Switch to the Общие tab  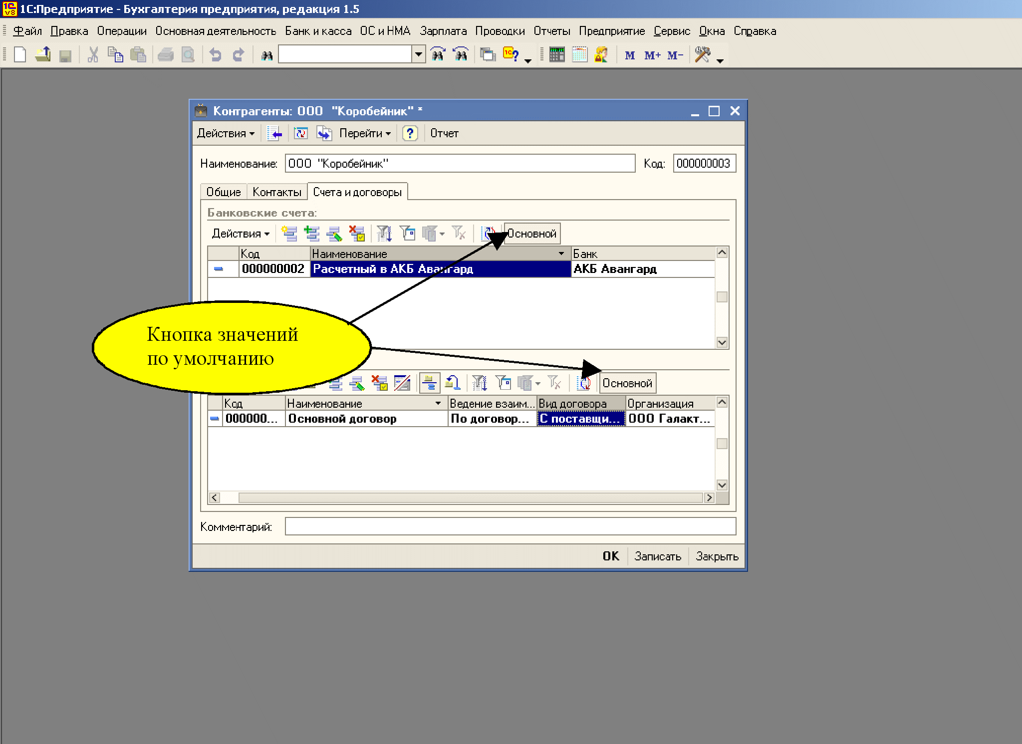pyautogui.click(x=224, y=192)
